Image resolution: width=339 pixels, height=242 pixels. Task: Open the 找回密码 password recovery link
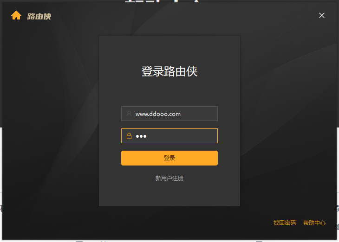[x=285, y=223]
